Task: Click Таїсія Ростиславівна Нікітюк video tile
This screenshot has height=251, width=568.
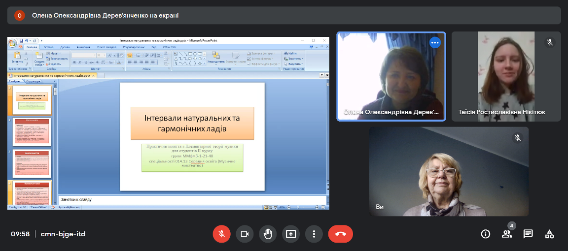Action: [x=506, y=76]
